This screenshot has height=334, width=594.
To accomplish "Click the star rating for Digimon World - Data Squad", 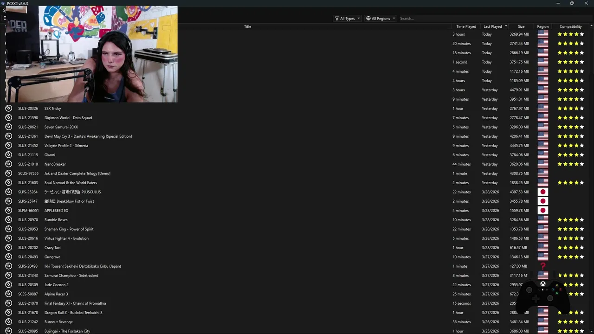I will 571,118.
